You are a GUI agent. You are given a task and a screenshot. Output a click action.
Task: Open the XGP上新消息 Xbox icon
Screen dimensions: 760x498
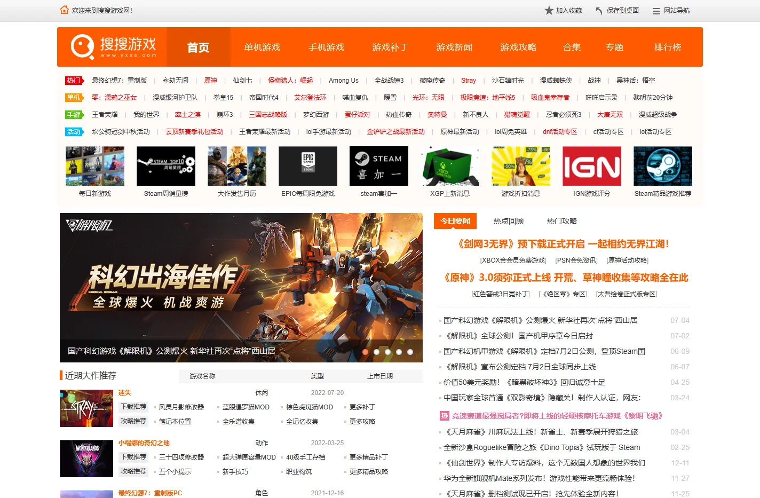(x=450, y=166)
